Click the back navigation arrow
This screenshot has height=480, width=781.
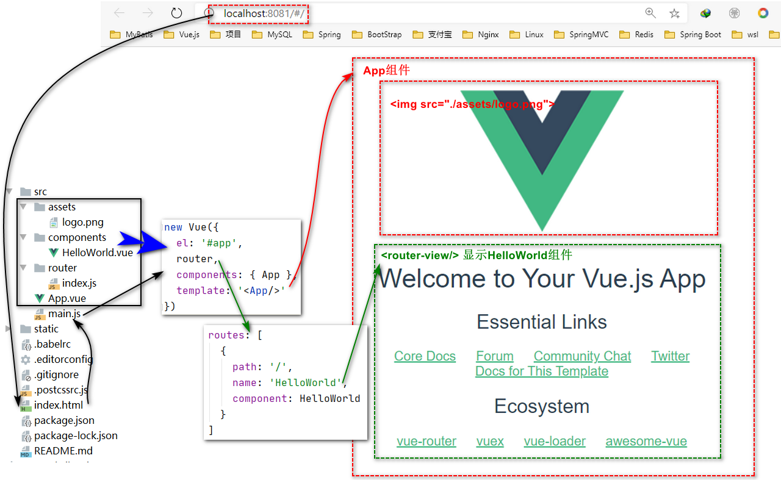[x=119, y=12]
